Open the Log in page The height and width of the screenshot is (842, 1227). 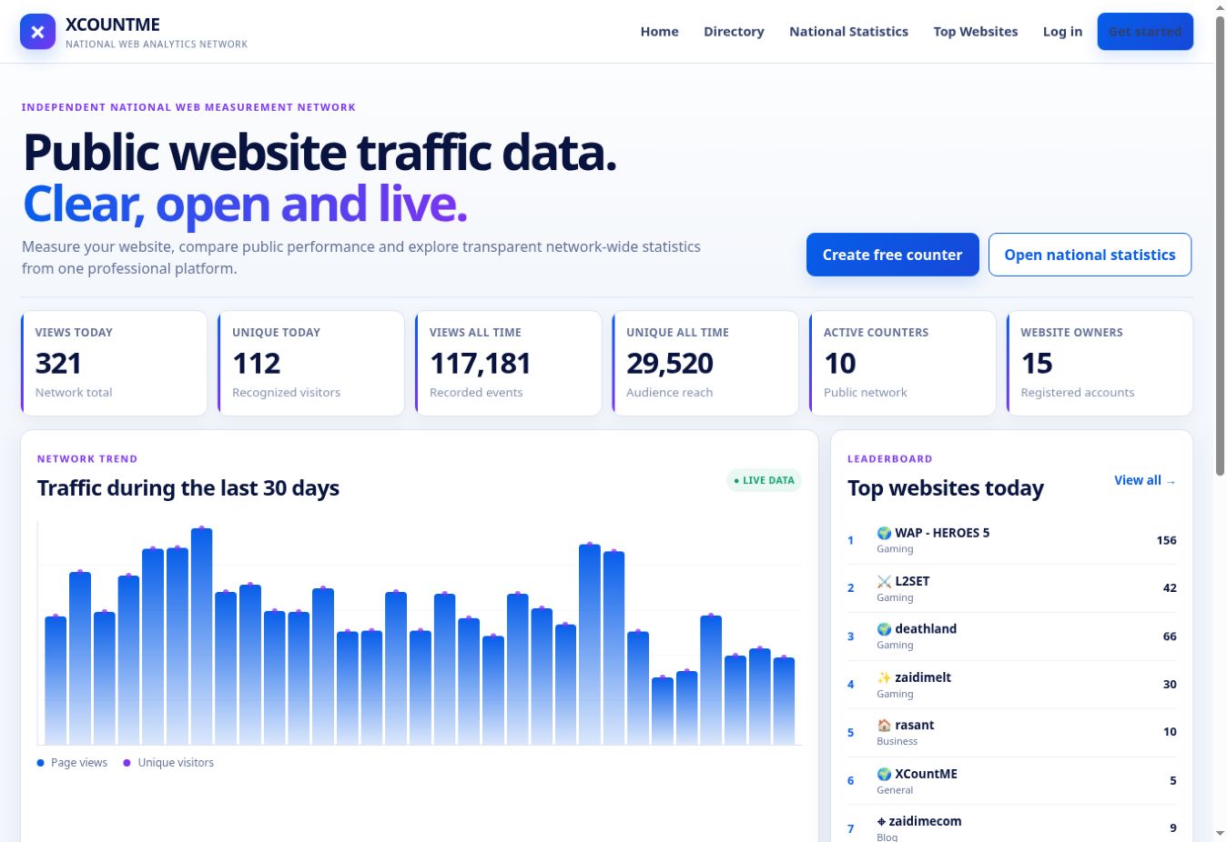coord(1062,32)
